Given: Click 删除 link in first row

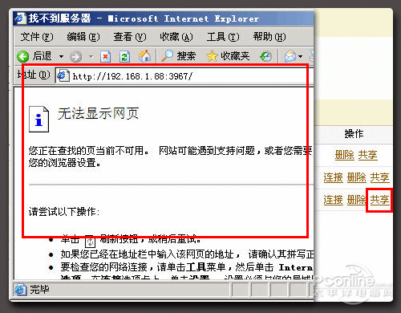Looking at the screenshot, I should [x=345, y=155].
